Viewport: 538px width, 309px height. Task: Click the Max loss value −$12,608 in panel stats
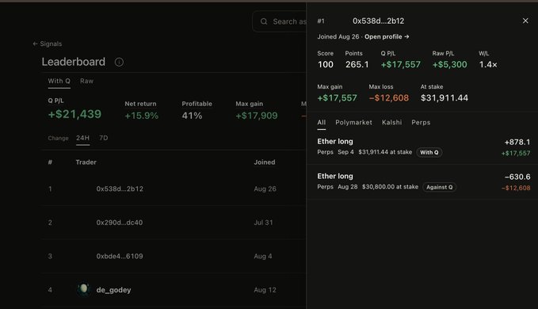click(389, 98)
